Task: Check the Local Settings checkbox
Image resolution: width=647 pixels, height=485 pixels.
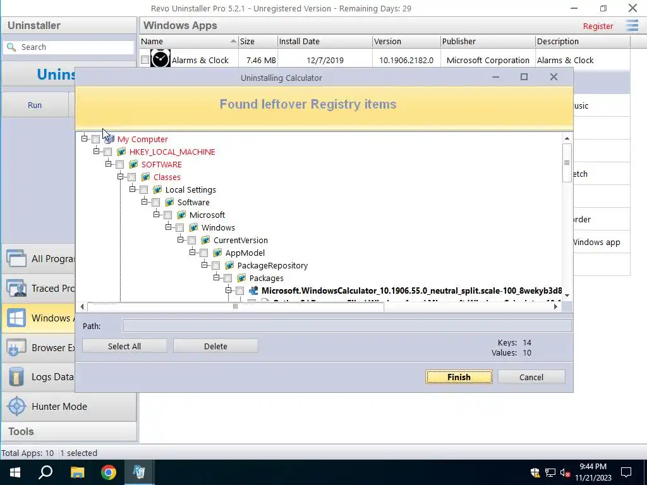Action: coord(143,190)
